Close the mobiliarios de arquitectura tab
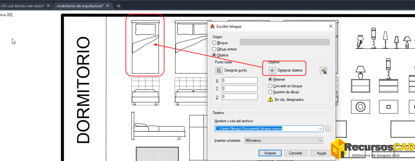Image resolution: width=415 pixels, height=161 pixels. pos(108,6)
